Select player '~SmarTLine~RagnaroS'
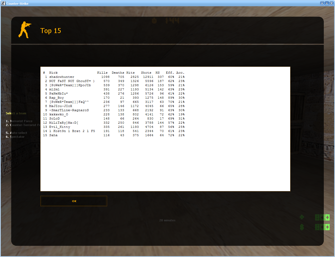Viewport: 335px width, 257px height. click(x=69, y=110)
